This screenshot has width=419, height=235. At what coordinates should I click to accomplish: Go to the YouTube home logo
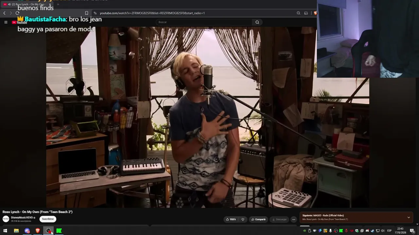pyautogui.click(x=19, y=22)
